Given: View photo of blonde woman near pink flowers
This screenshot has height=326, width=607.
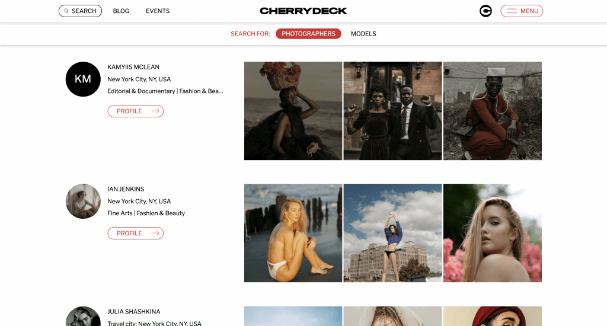Looking at the screenshot, I should point(493,233).
